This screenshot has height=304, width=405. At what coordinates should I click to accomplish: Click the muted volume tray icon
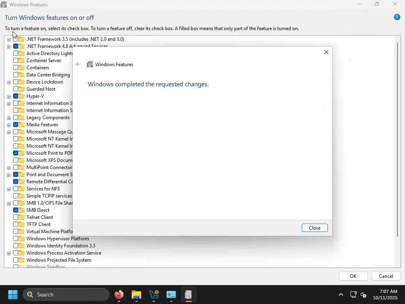[363, 294]
